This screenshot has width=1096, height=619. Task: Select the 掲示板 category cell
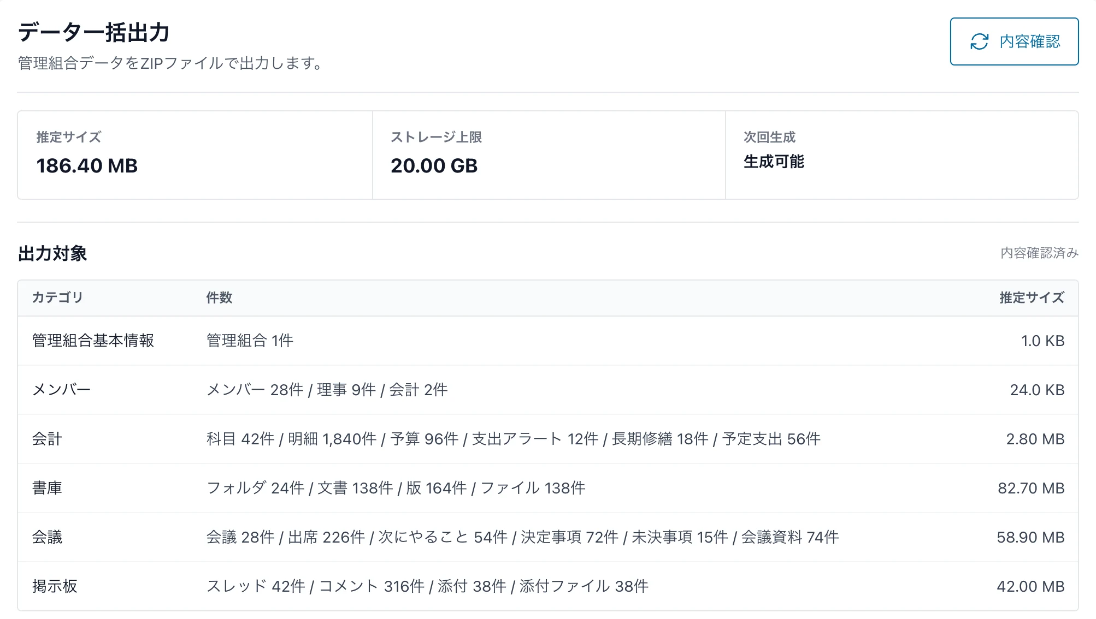tap(55, 586)
